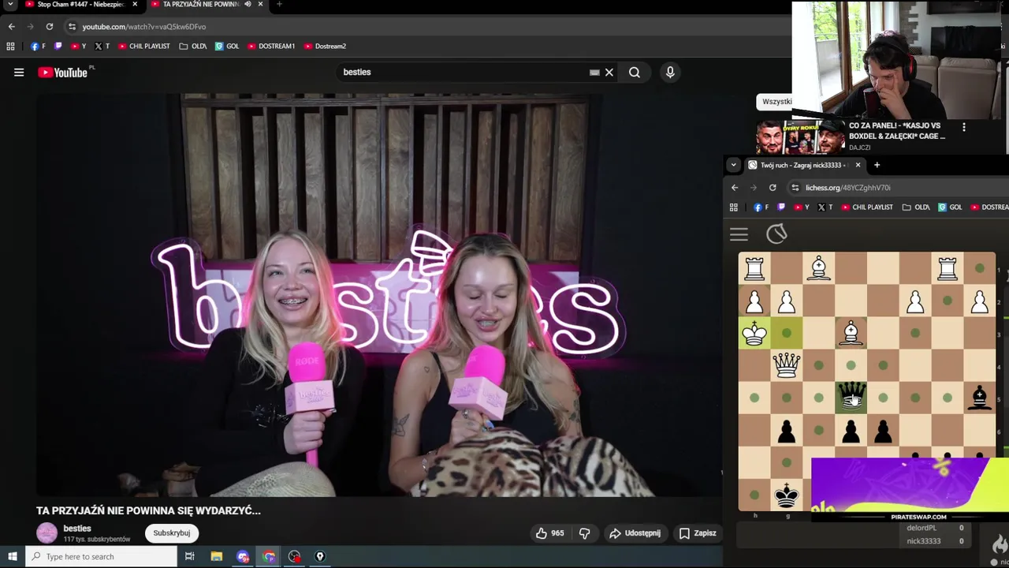Open File Explorer from the taskbar
The height and width of the screenshot is (568, 1009).
216,557
